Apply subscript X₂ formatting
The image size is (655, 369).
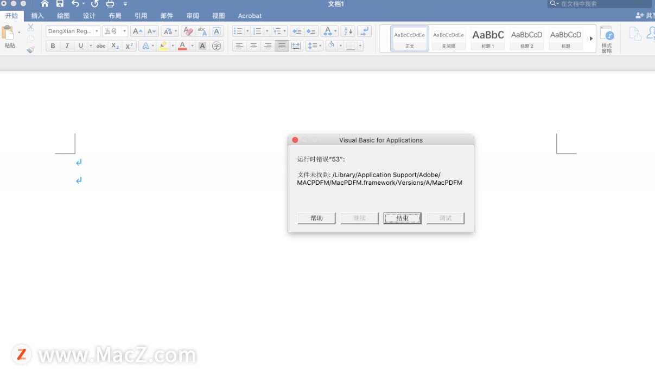coord(115,46)
